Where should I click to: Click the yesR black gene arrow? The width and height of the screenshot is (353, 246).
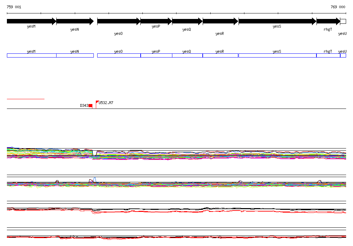pos(220,21)
